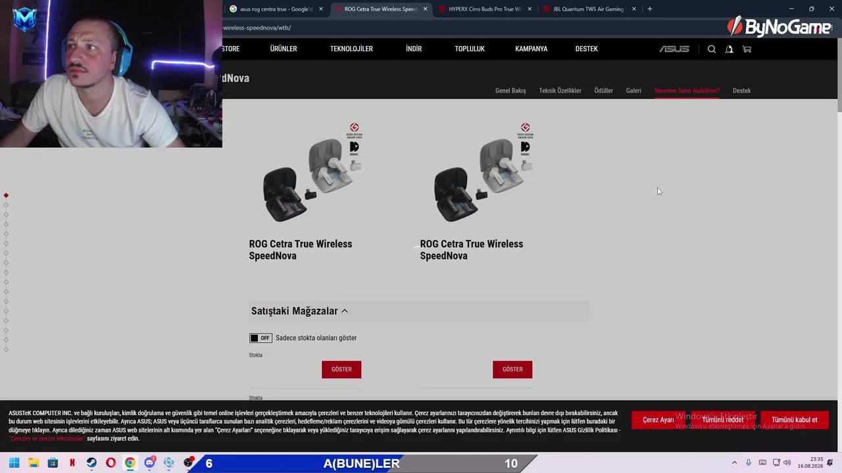Click the browser address bar URL

[x=257, y=28]
